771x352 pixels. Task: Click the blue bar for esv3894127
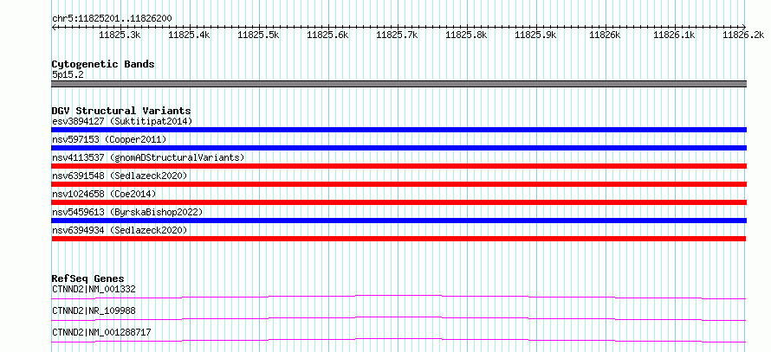(x=398, y=130)
